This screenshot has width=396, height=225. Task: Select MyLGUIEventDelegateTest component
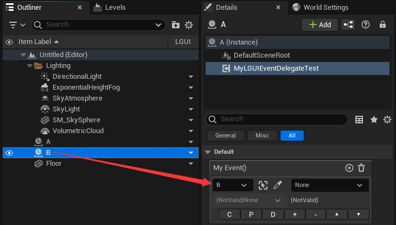(276, 68)
